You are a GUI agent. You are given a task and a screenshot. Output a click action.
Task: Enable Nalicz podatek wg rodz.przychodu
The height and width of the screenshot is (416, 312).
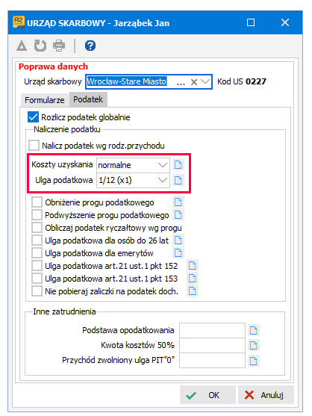[34, 146]
